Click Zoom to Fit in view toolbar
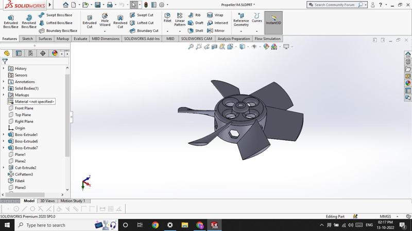 [191, 47]
